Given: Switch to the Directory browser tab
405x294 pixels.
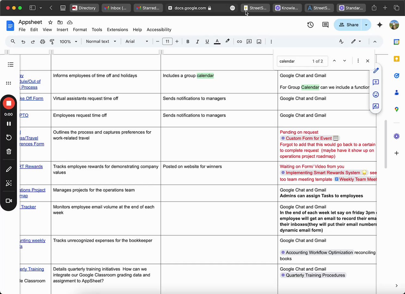Looking at the screenshot, I should point(84,8).
